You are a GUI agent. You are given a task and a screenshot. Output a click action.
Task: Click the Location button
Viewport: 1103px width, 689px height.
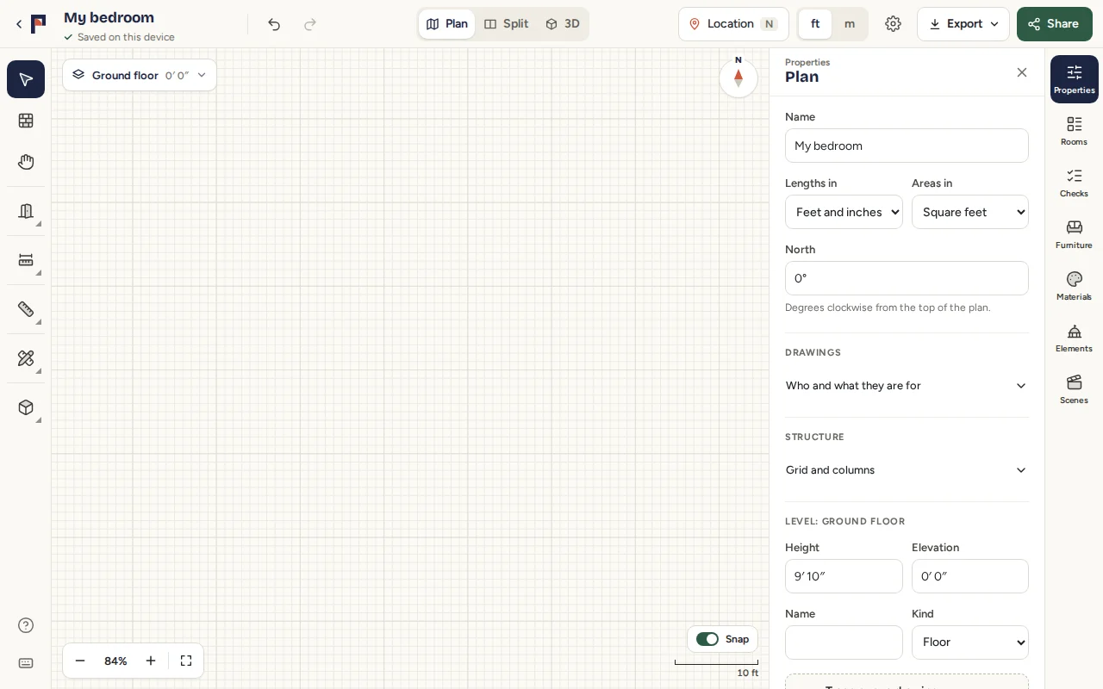734,24
